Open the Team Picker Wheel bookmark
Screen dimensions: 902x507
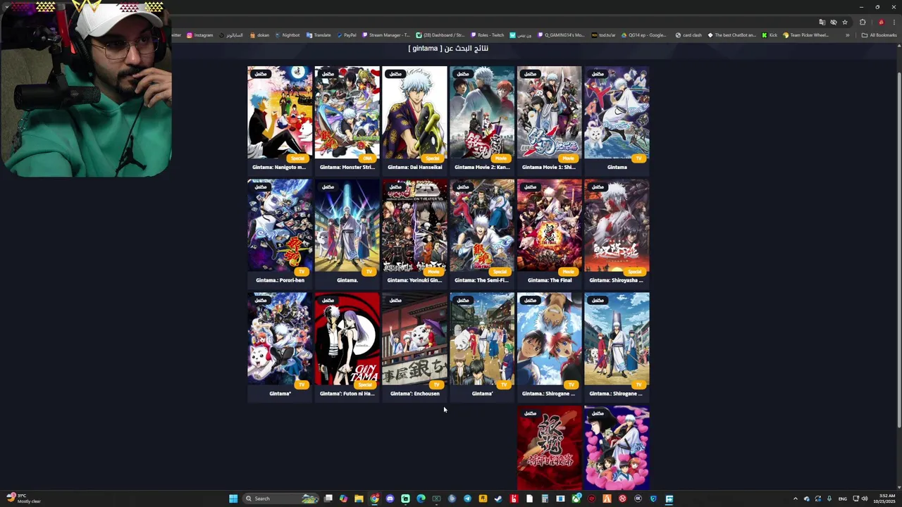pos(805,35)
